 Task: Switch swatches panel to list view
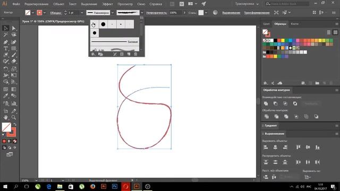tap(329, 32)
